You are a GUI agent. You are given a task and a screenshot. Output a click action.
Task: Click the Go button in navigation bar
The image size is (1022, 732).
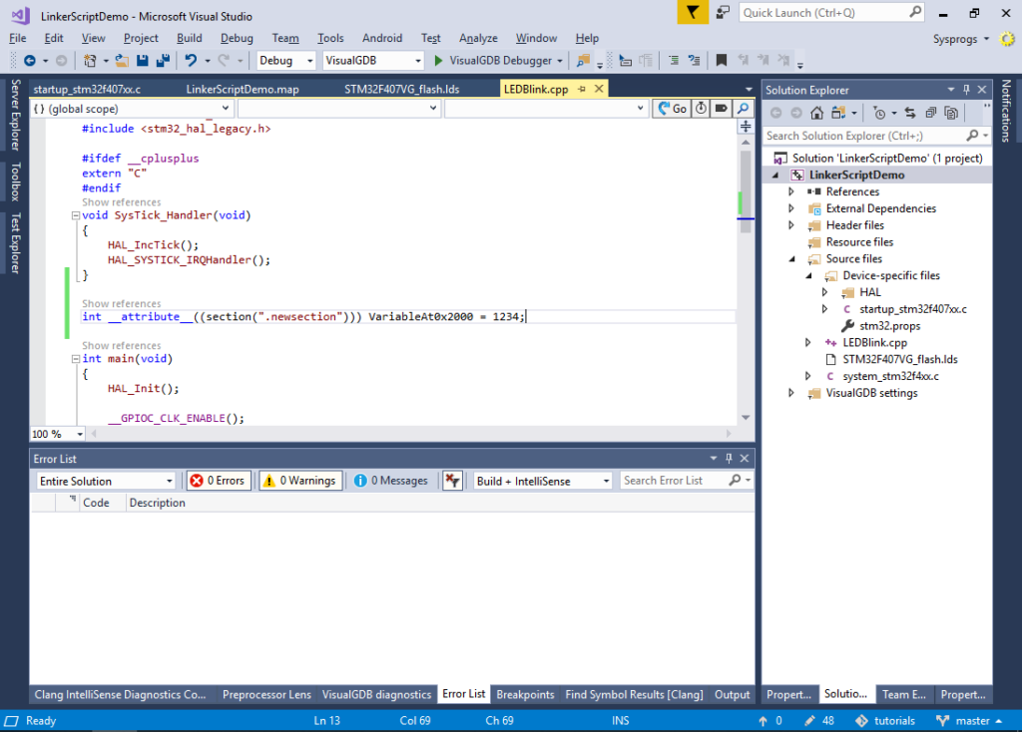click(672, 109)
